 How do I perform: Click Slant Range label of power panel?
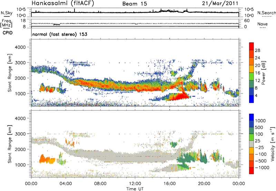(10, 73)
